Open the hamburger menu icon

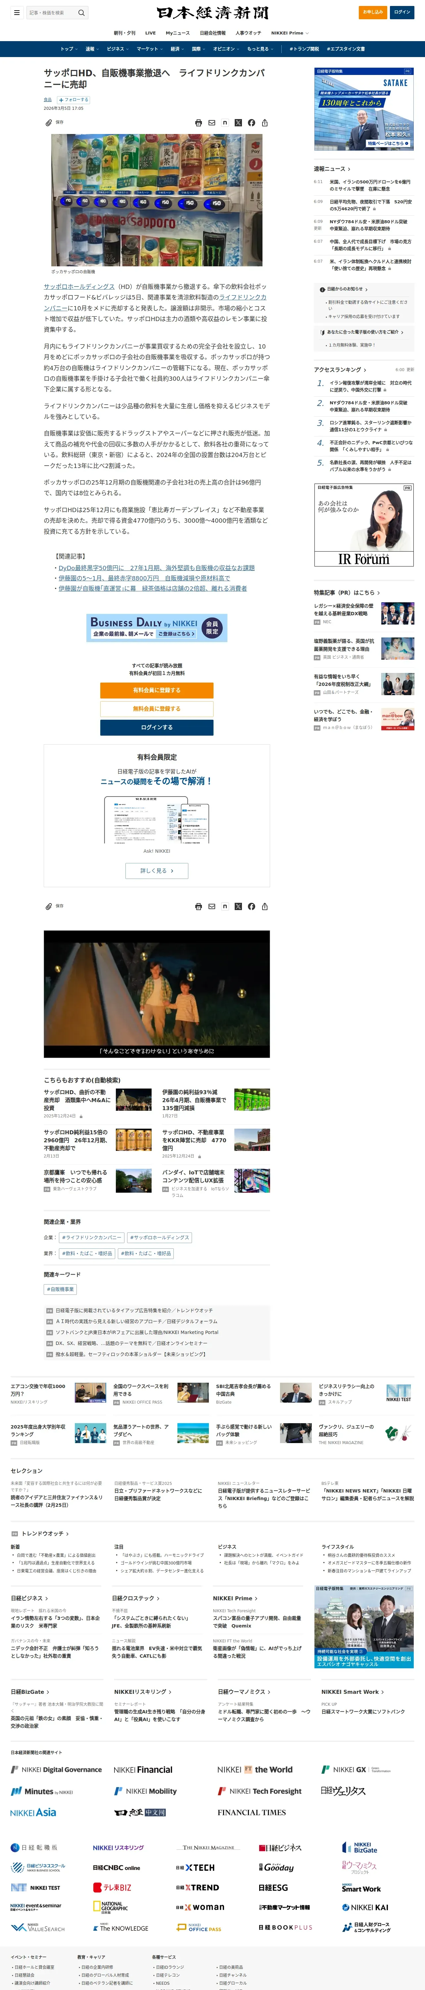(16, 12)
